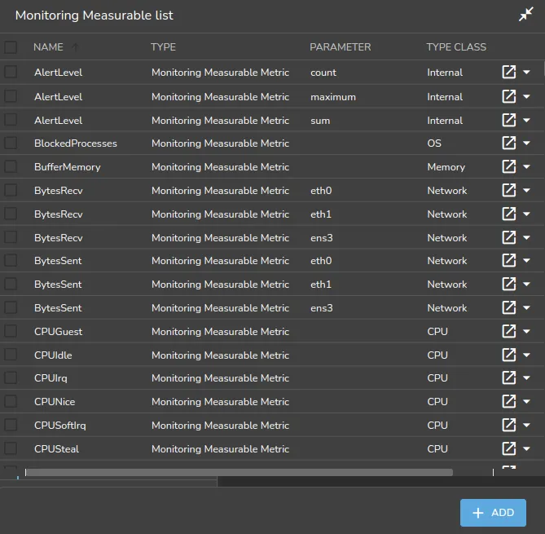Open CPUSoftIrq entry via open icon
This screenshot has width=545, height=534.
[x=509, y=425]
